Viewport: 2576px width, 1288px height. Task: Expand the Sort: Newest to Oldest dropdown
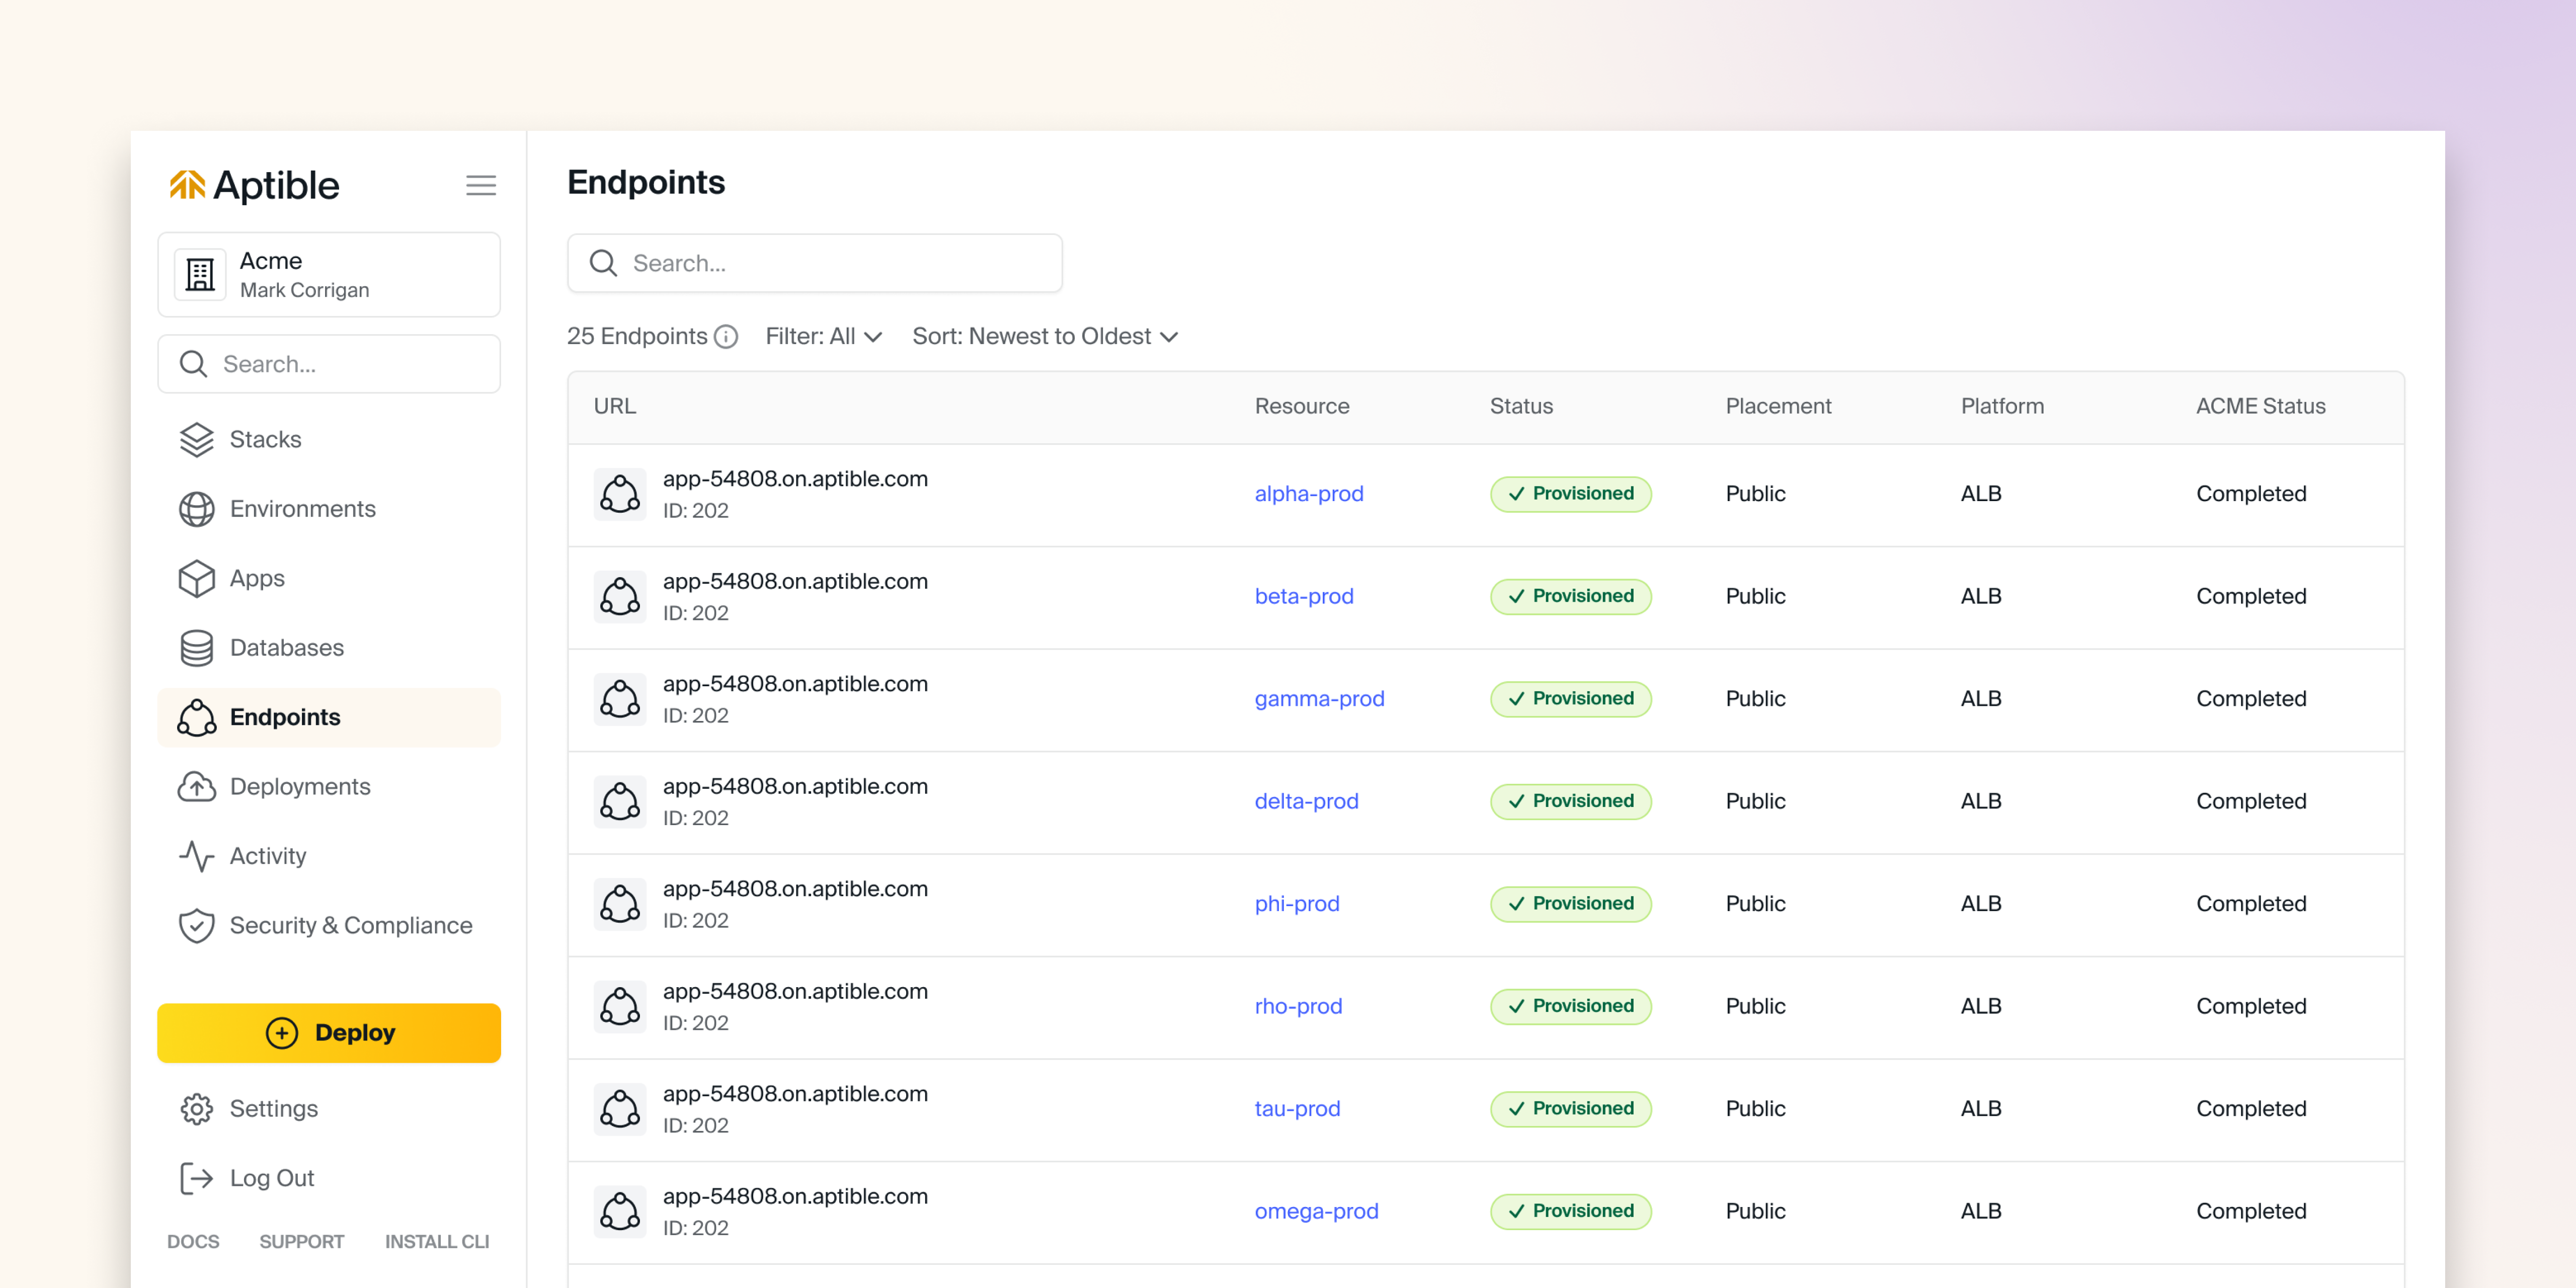coord(1045,337)
